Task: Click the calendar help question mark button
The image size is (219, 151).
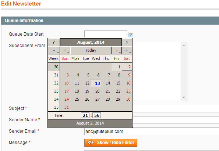Action: coord(54,42)
